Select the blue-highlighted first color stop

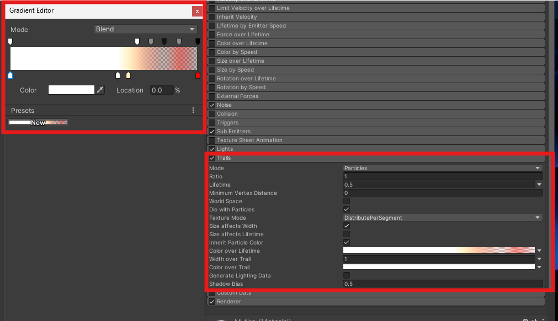[10, 75]
